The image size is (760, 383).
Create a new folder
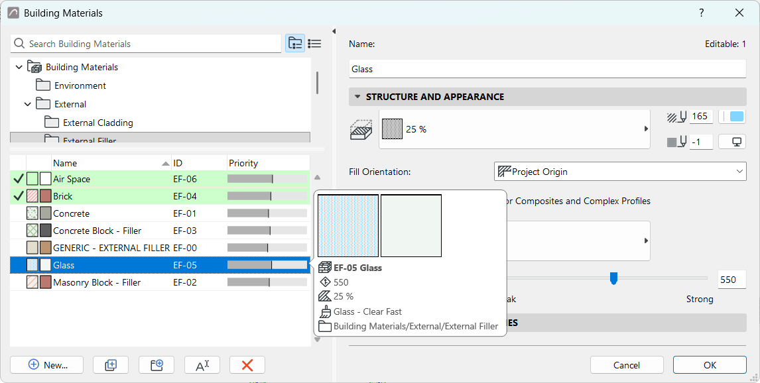point(157,365)
